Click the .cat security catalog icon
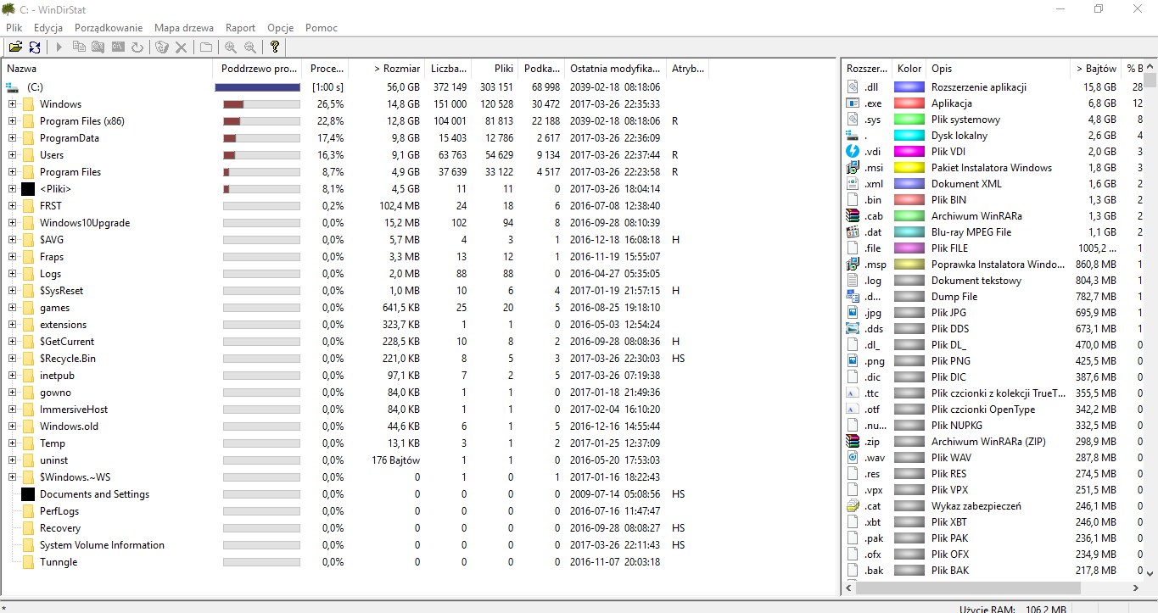 pyautogui.click(x=853, y=505)
